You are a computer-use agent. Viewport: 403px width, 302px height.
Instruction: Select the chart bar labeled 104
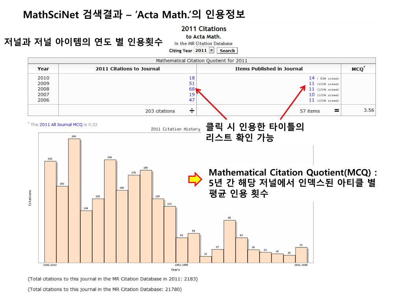click(86, 236)
